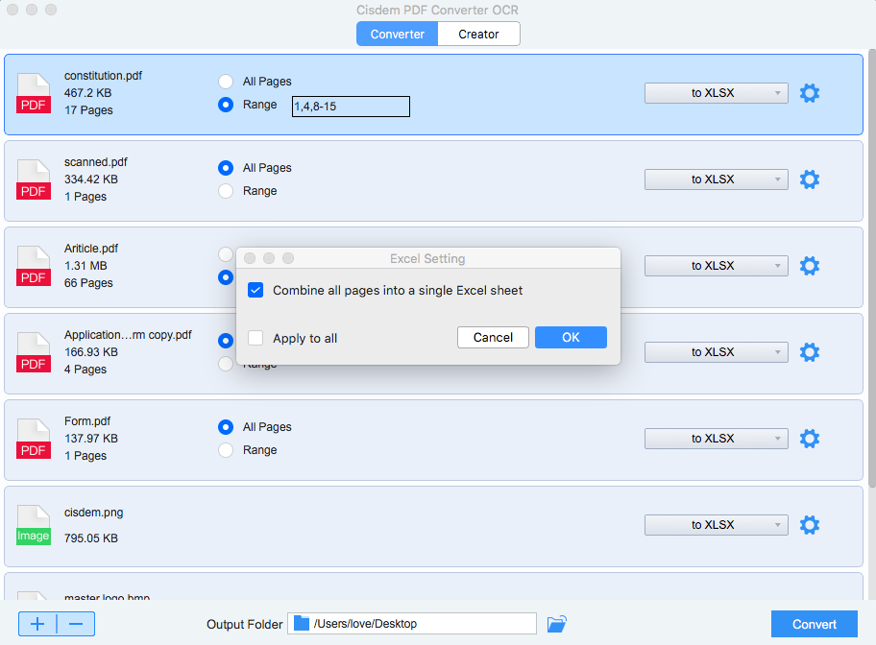Switch to the Creator tab
The width and height of the screenshot is (876, 645).
pos(478,34)
